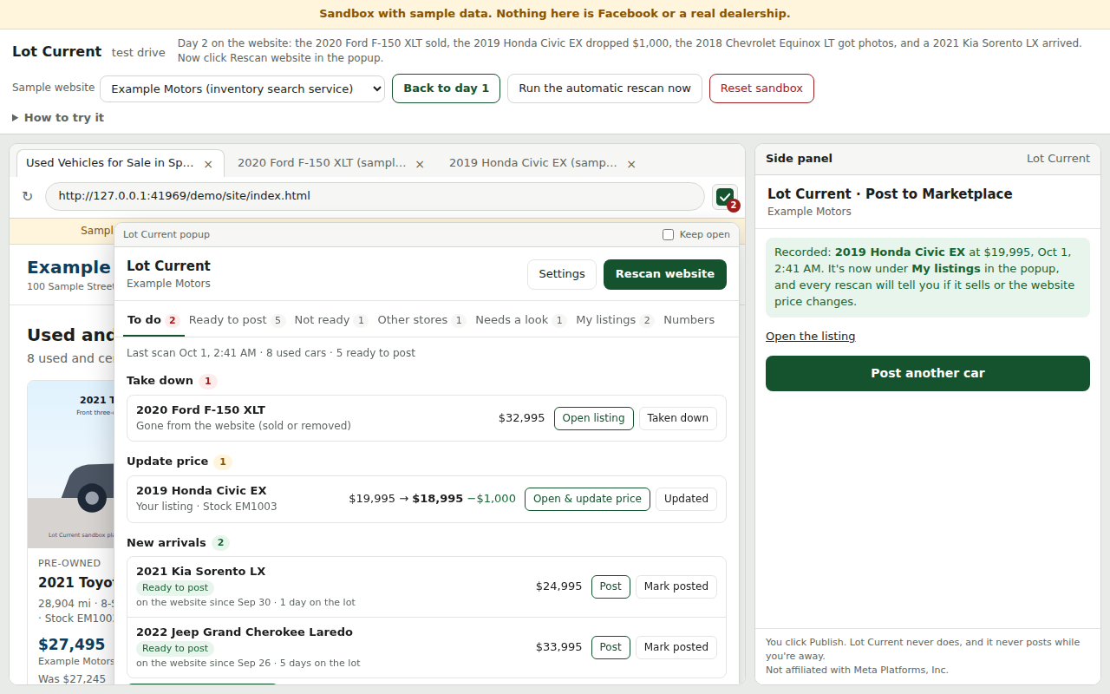Mark the Ford F-150 as Taken down
Viewport: 1110px width, 694px height.
(678, 418)
